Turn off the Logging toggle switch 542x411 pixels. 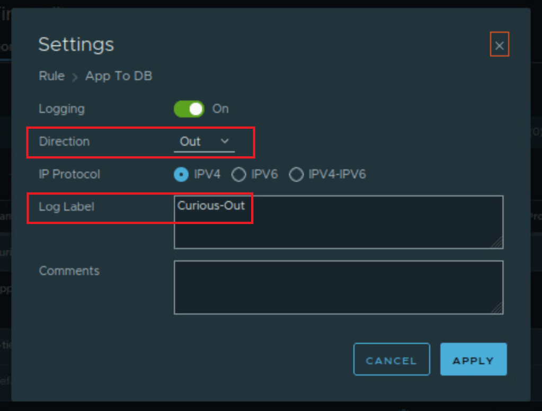[x=189, y=109]
